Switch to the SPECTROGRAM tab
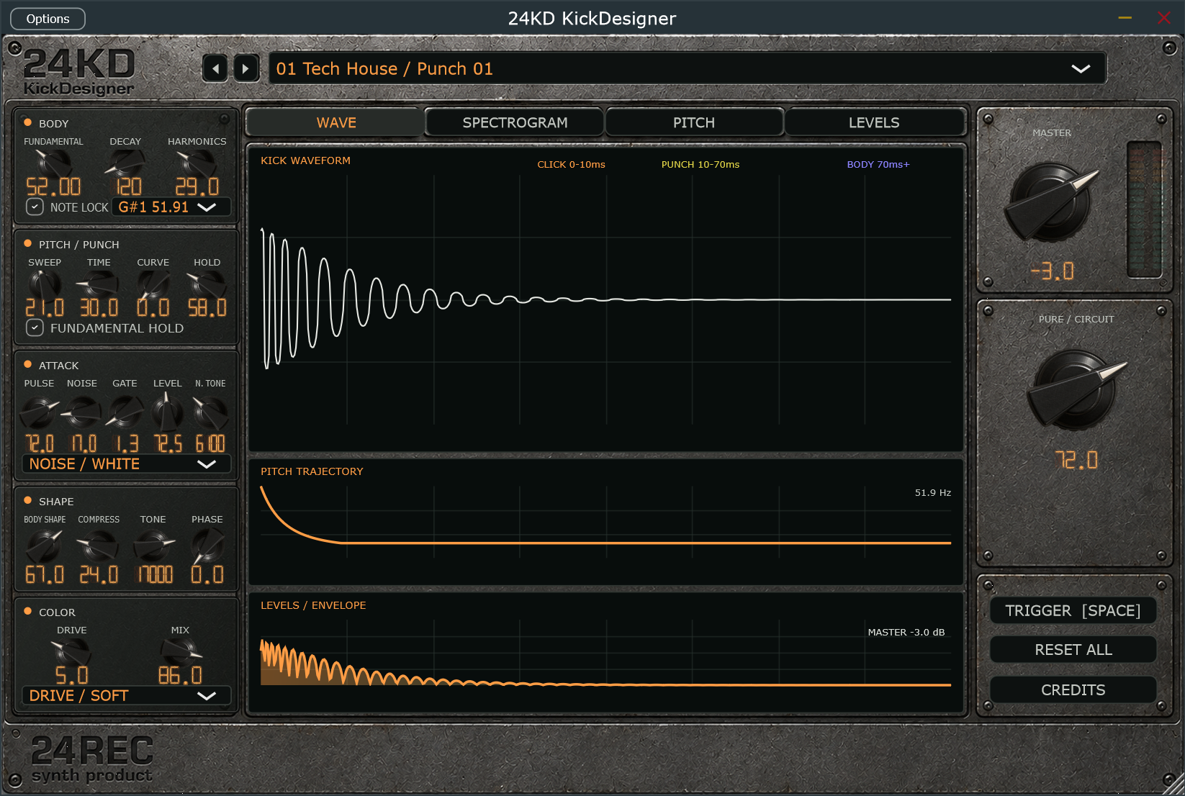Image resolution: width=1185 pixels, height=796 pixels. coord(515,122)
